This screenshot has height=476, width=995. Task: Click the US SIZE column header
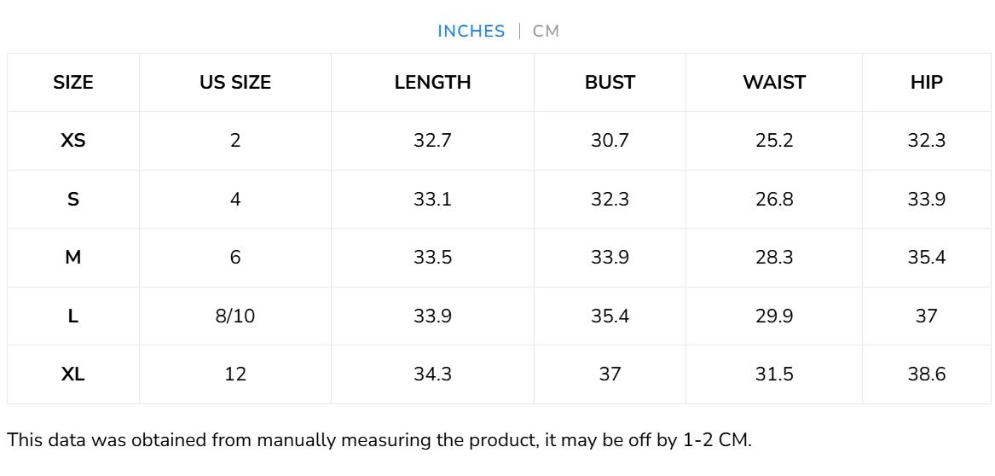(x=235, y=83)
